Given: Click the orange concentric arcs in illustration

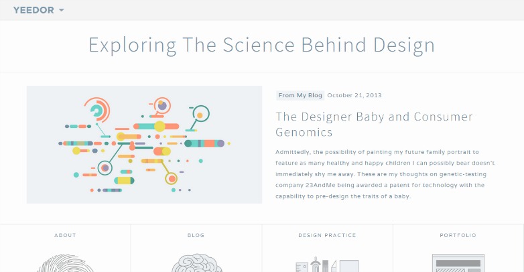Looking at the screenshot, I should click(97, 110).
